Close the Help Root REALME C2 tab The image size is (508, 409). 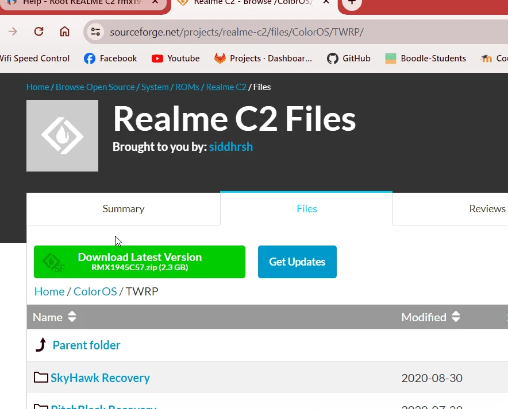155,2
